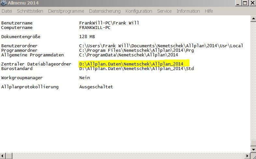Click the vertical scrollbar track
This screenshot has width=256, height=159.
point(253,81)
